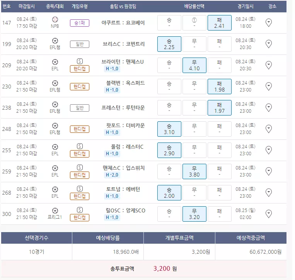Click location pin icon for match 147

point(269,23)
